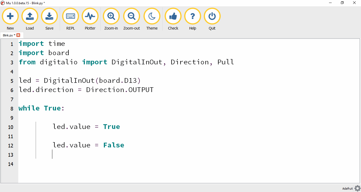Zoom in on the code text
361x192 pixels.
(111, 16)
